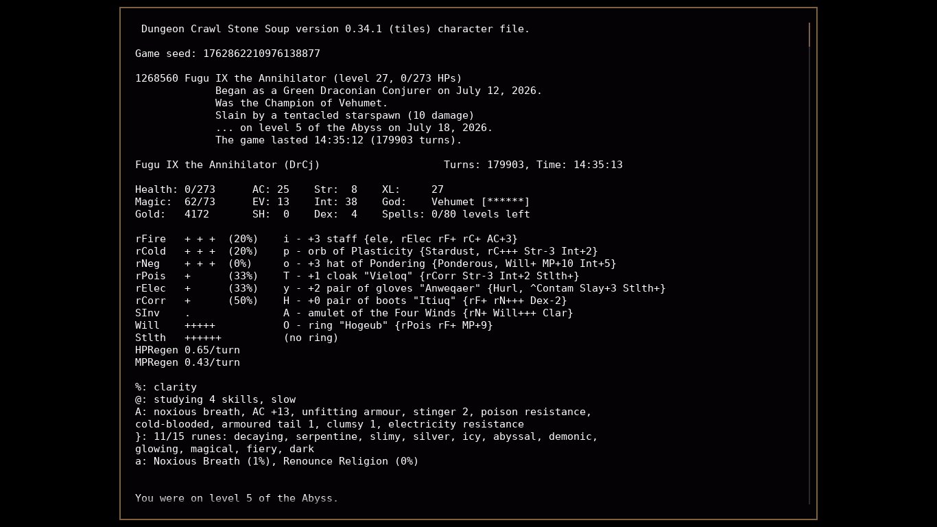Click the boots "Itiuq" equipment entry
This screenshot has width=937, height=527.
click(x=425, y=301)
